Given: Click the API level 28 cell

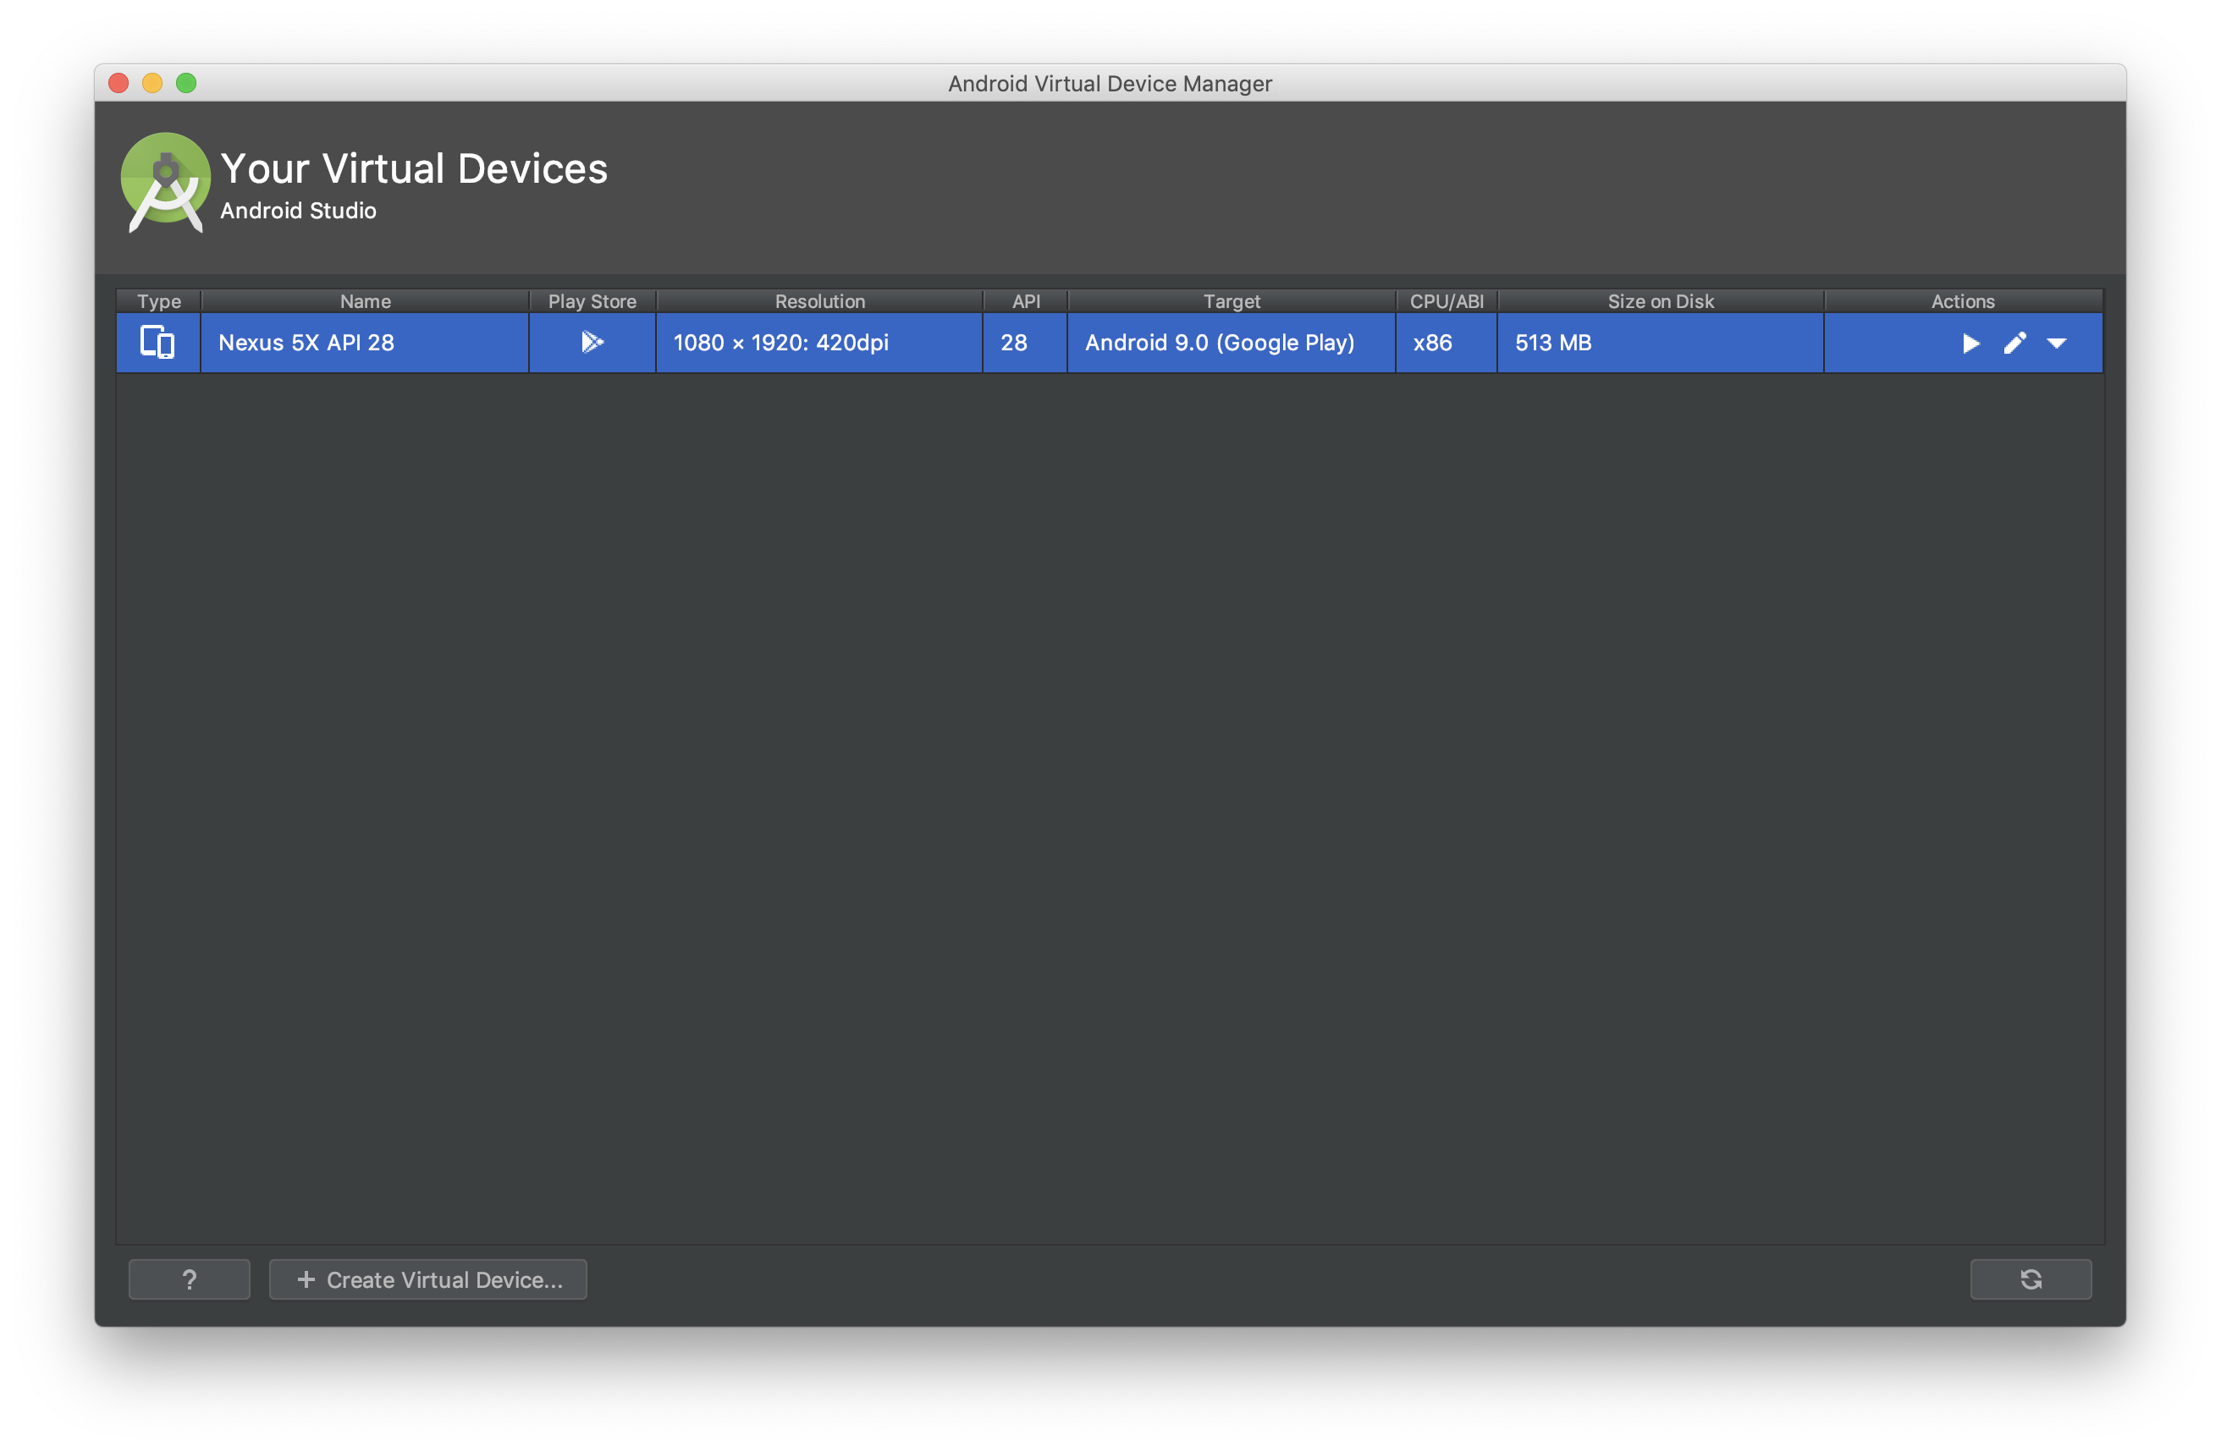Looking at the screenshot, I should [x=1026, y=344].
